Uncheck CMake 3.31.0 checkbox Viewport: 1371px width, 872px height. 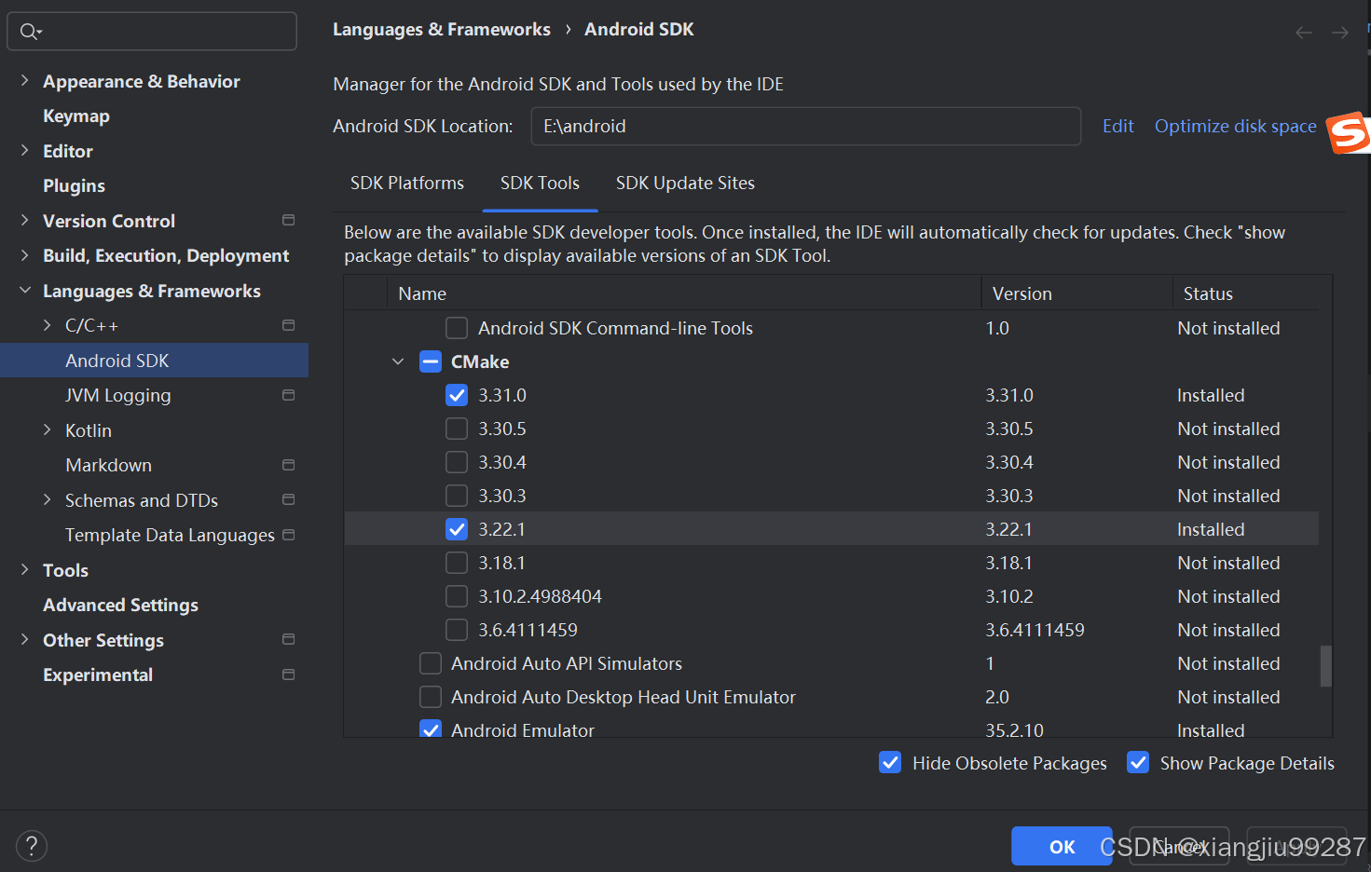(x=457, y=395)
